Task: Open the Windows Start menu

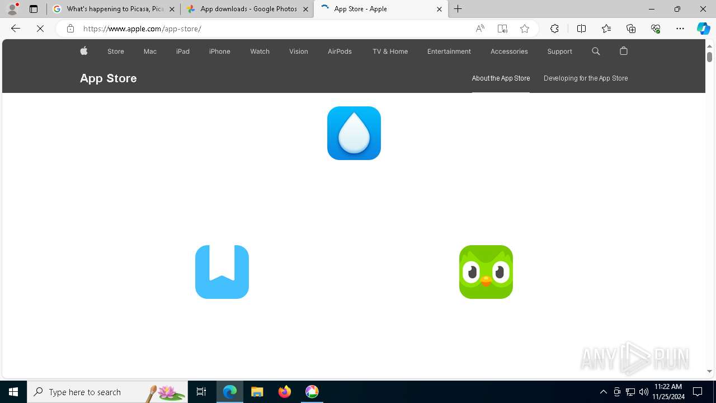Action: point(13,392)
